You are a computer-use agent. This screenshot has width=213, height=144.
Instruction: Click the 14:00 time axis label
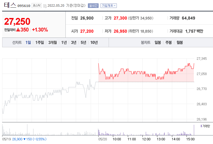point(176,139)
